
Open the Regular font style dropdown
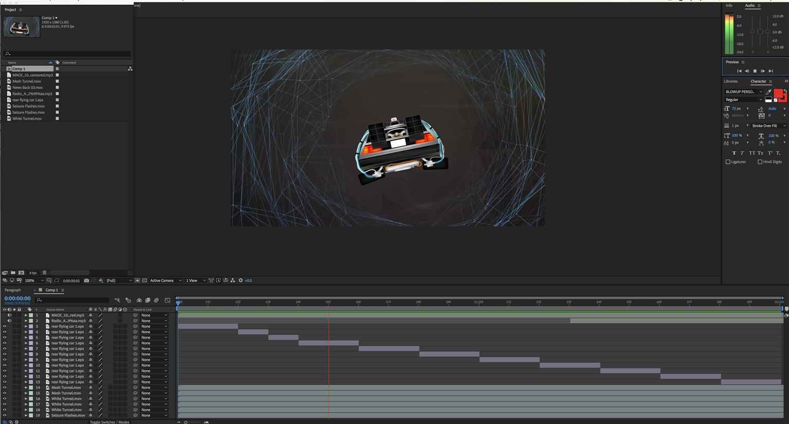click(744, 99)
